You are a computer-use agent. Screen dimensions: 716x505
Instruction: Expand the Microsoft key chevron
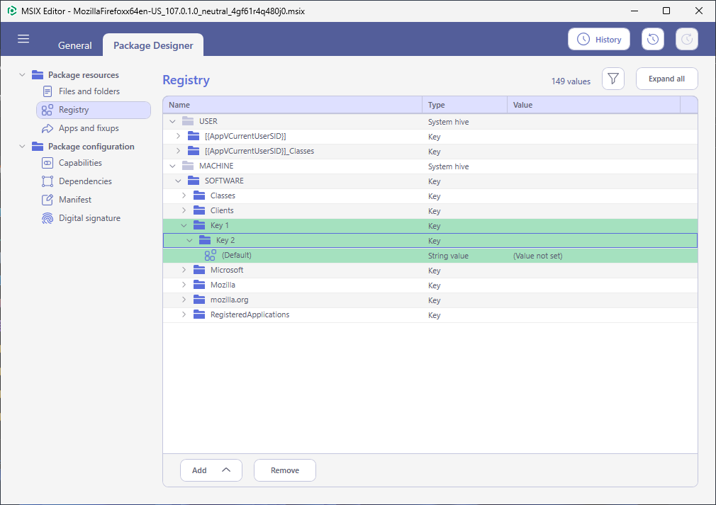184,270
